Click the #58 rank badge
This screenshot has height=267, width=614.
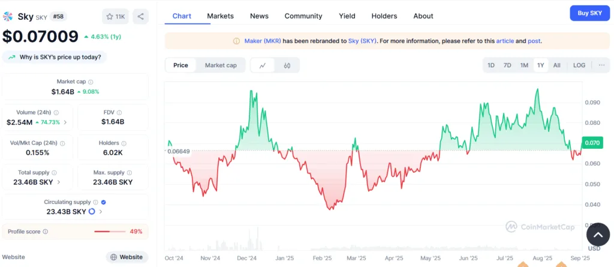[x=58, y=16]
